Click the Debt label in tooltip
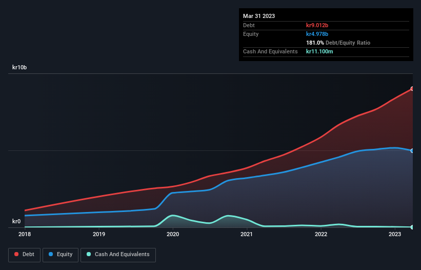The image size is (421, 270). (249, 25)
